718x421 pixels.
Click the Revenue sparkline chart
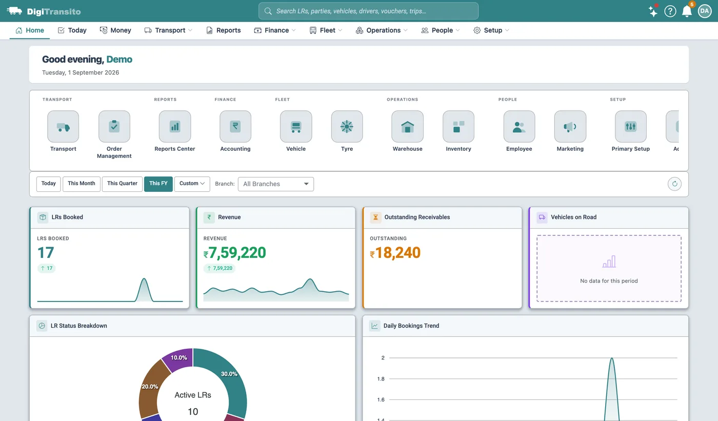tap(276, 290)
